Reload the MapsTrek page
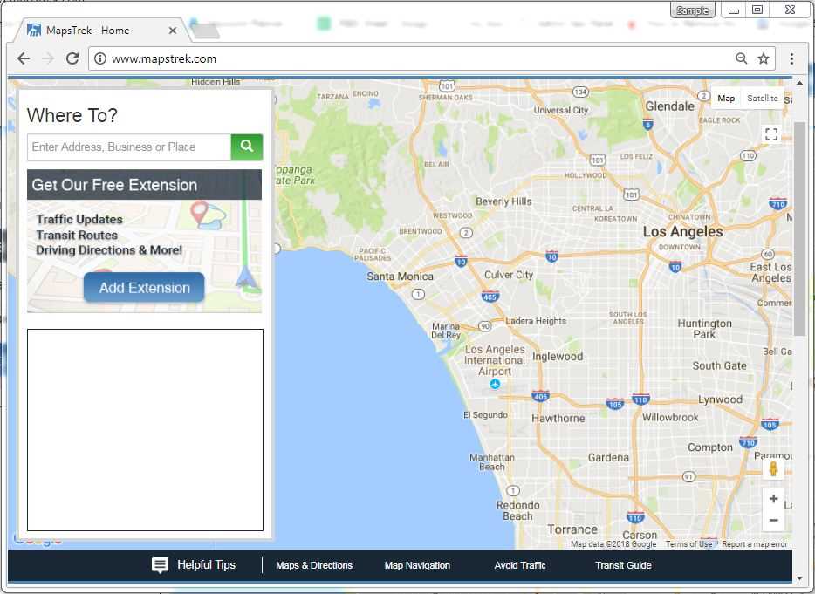The width and height of the screenshot is (815, 594). pyautogui.click(x=72, y=58)
